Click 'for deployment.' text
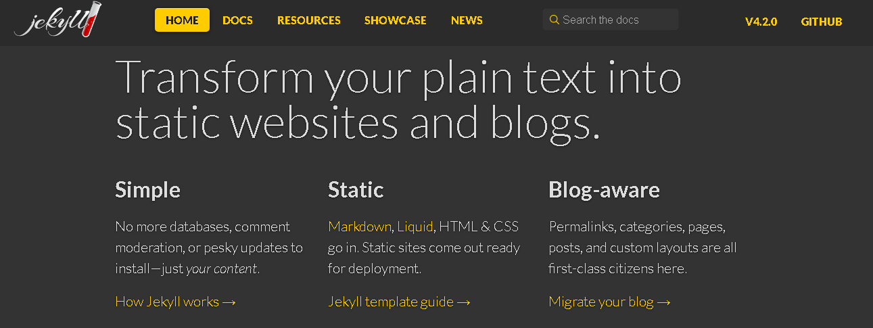873x328 pixels. point(375,268)
